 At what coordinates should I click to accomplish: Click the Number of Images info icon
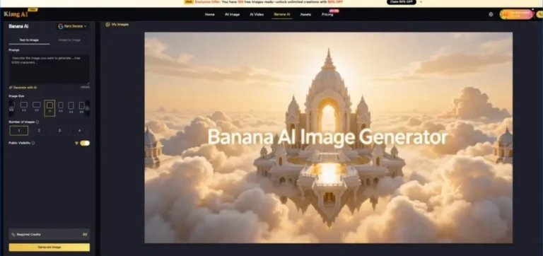[x=37, y=122]
